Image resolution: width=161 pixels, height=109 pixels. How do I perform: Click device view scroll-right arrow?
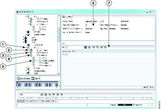[x=56, y=88]
